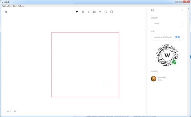This screenshot has height=117, width=191.
Task: Close the right side panel
Action: pos(183,10)
